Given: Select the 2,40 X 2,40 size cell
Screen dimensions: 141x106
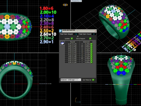Looking at the screenshot, I should (72, 48).
